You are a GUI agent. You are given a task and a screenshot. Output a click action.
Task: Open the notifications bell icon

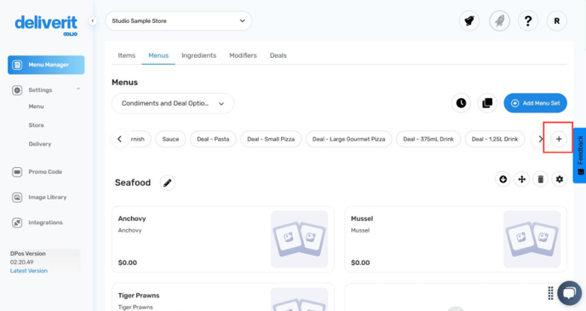[x=469, y=21]
